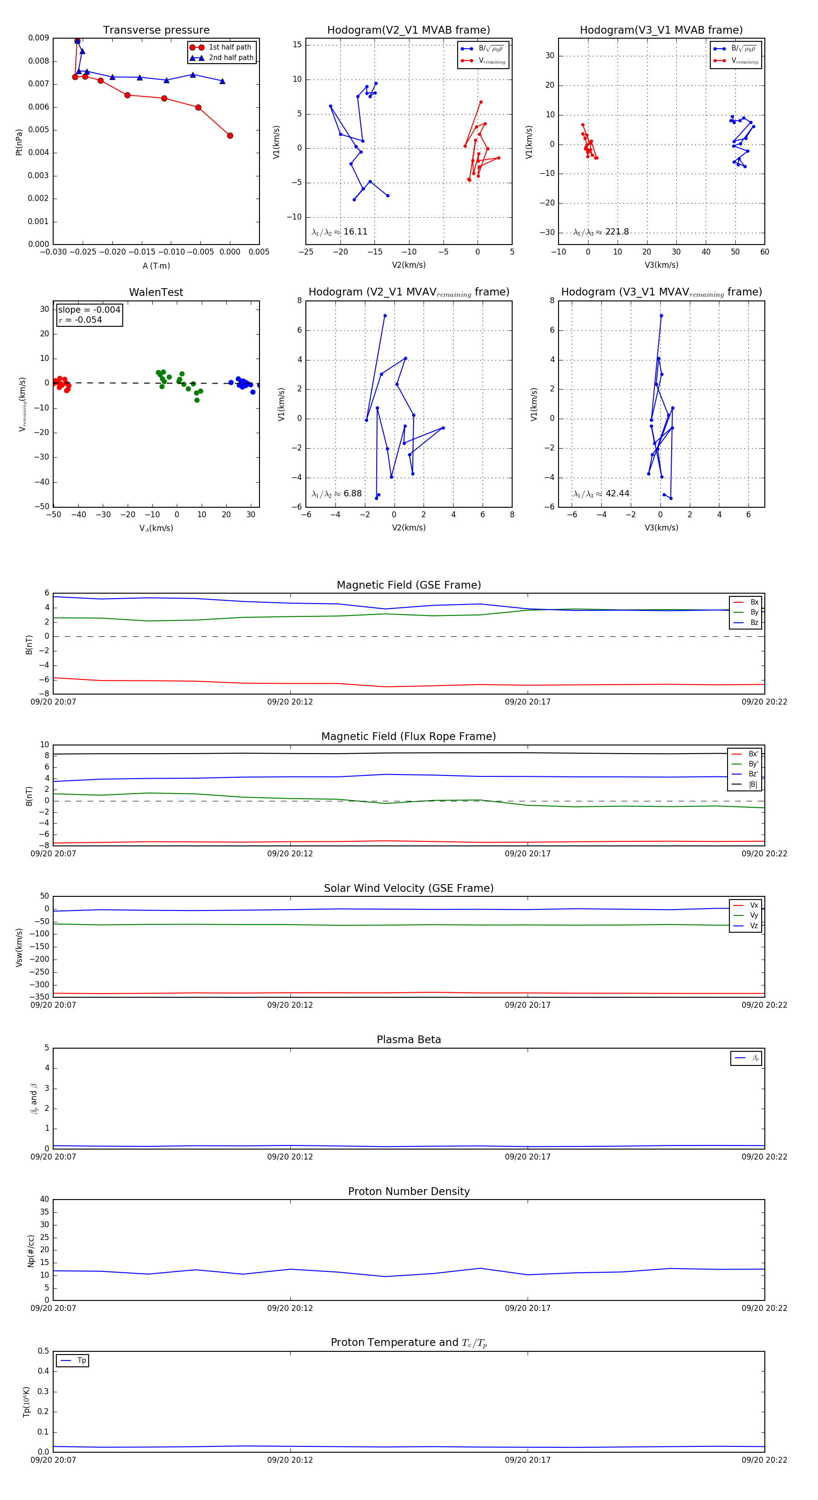This screenshot has width=818, height=1500.
Task: Select the "By" legend entry in GSE plot
Action: click(746, 612)
